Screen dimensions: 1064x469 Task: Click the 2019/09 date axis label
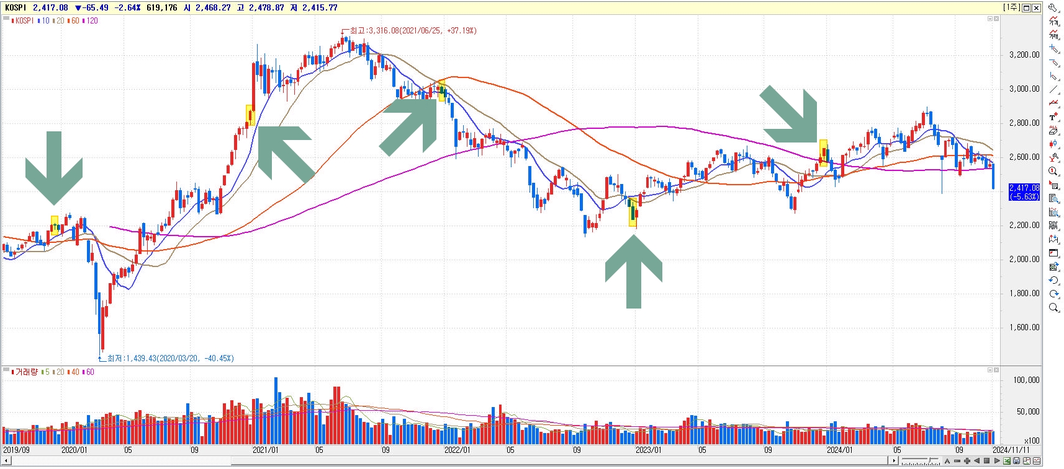[x=17, y=450]
